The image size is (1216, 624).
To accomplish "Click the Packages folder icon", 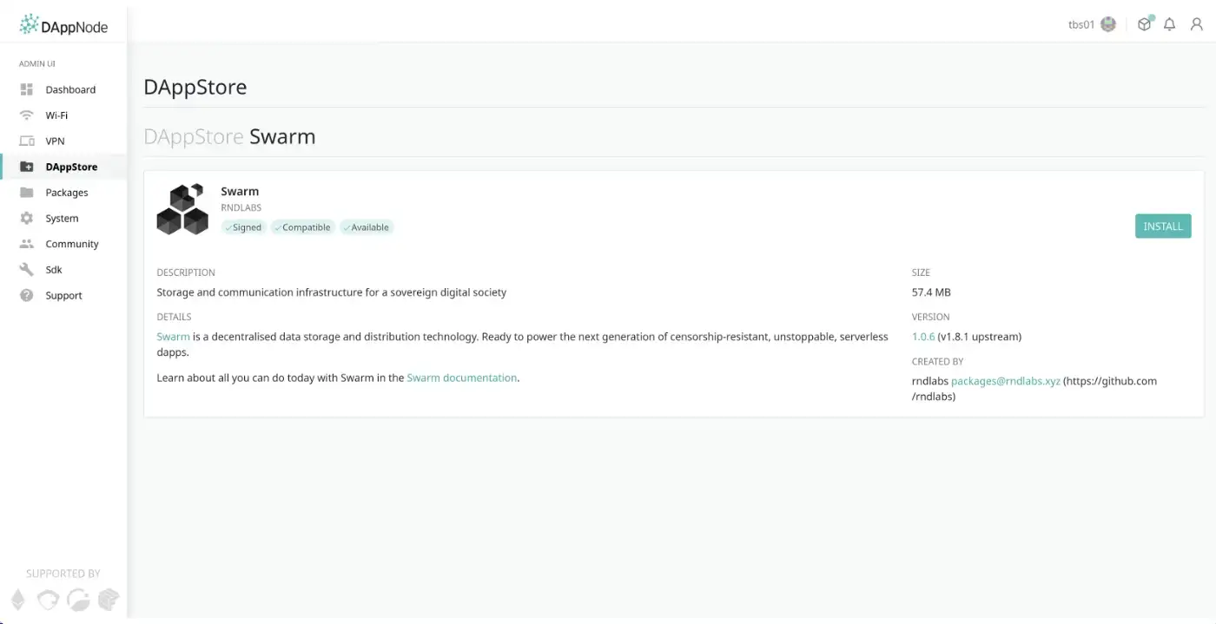I will click(x=27, y=193).
